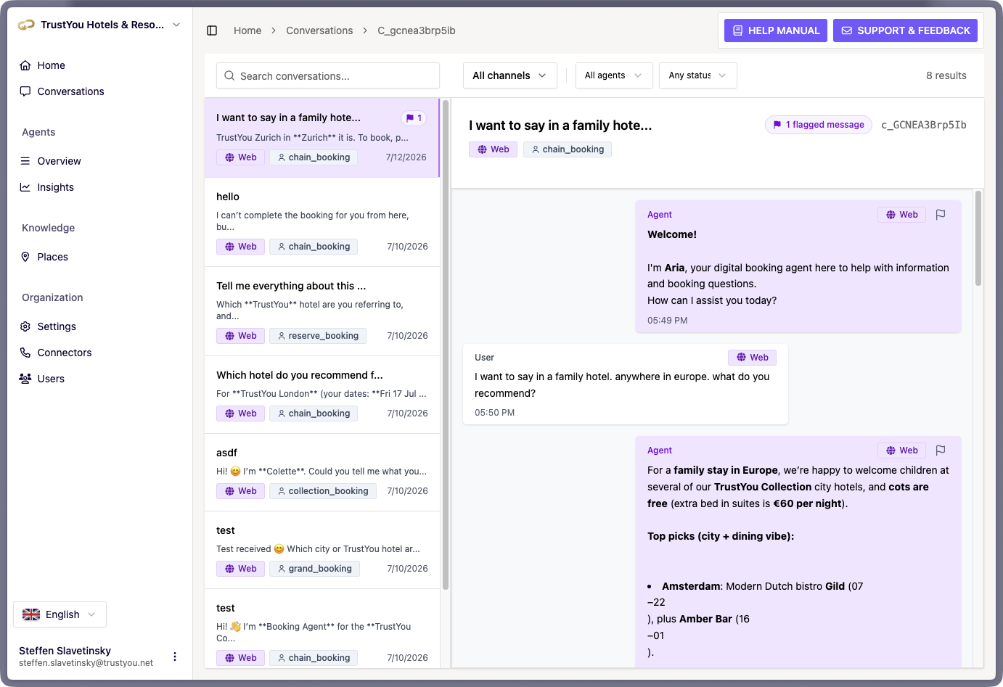Click the Conversations chat bubble icon

pos(25,91)
